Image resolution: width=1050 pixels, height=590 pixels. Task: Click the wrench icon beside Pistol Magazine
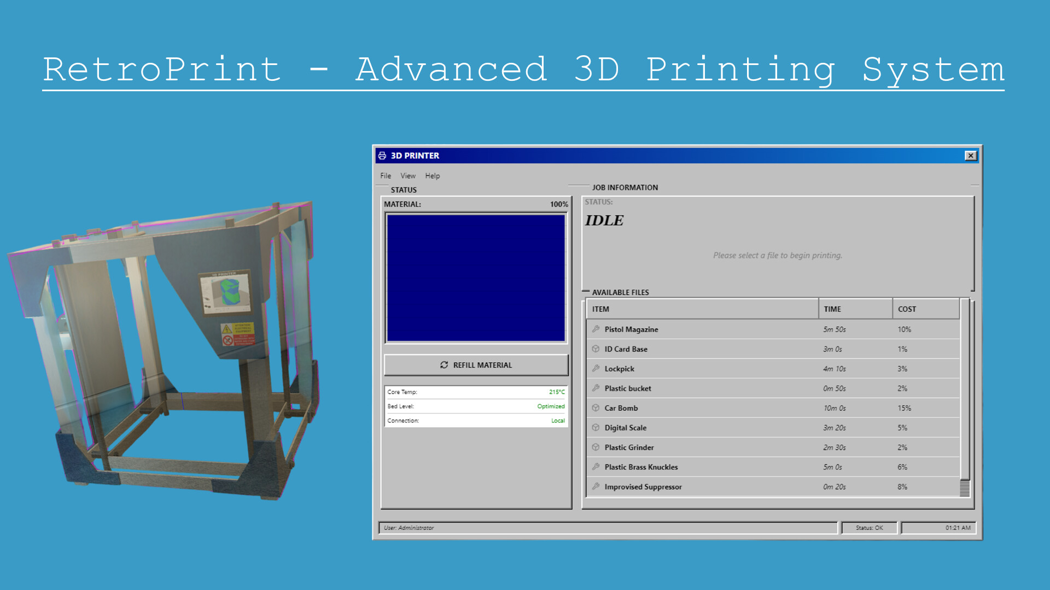click(x=596, y=329)
